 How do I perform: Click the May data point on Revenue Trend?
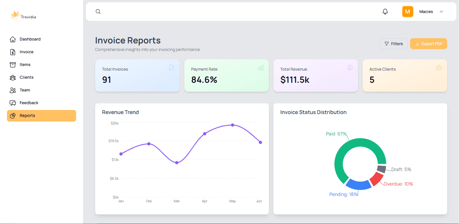(x=232, y=125)
